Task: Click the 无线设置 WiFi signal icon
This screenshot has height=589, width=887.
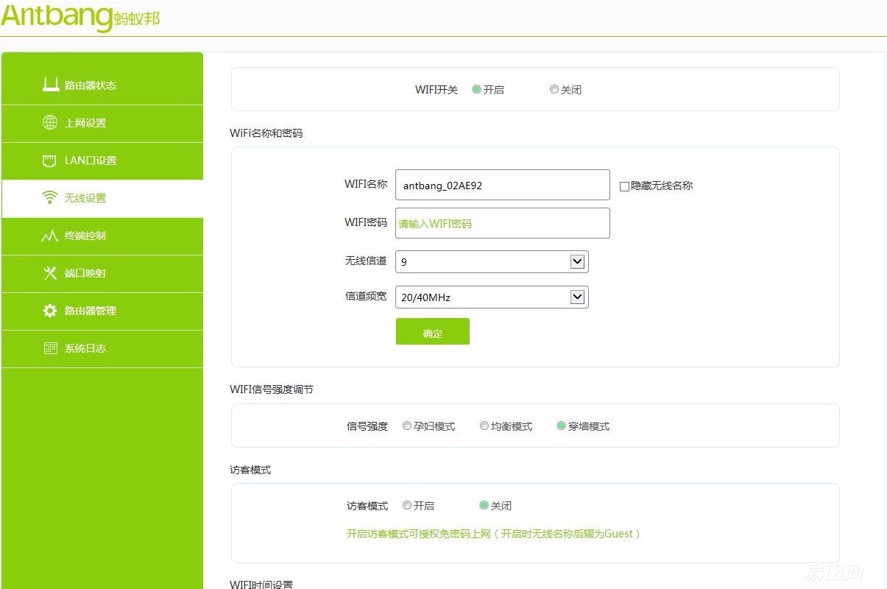Action: point(49,197)
